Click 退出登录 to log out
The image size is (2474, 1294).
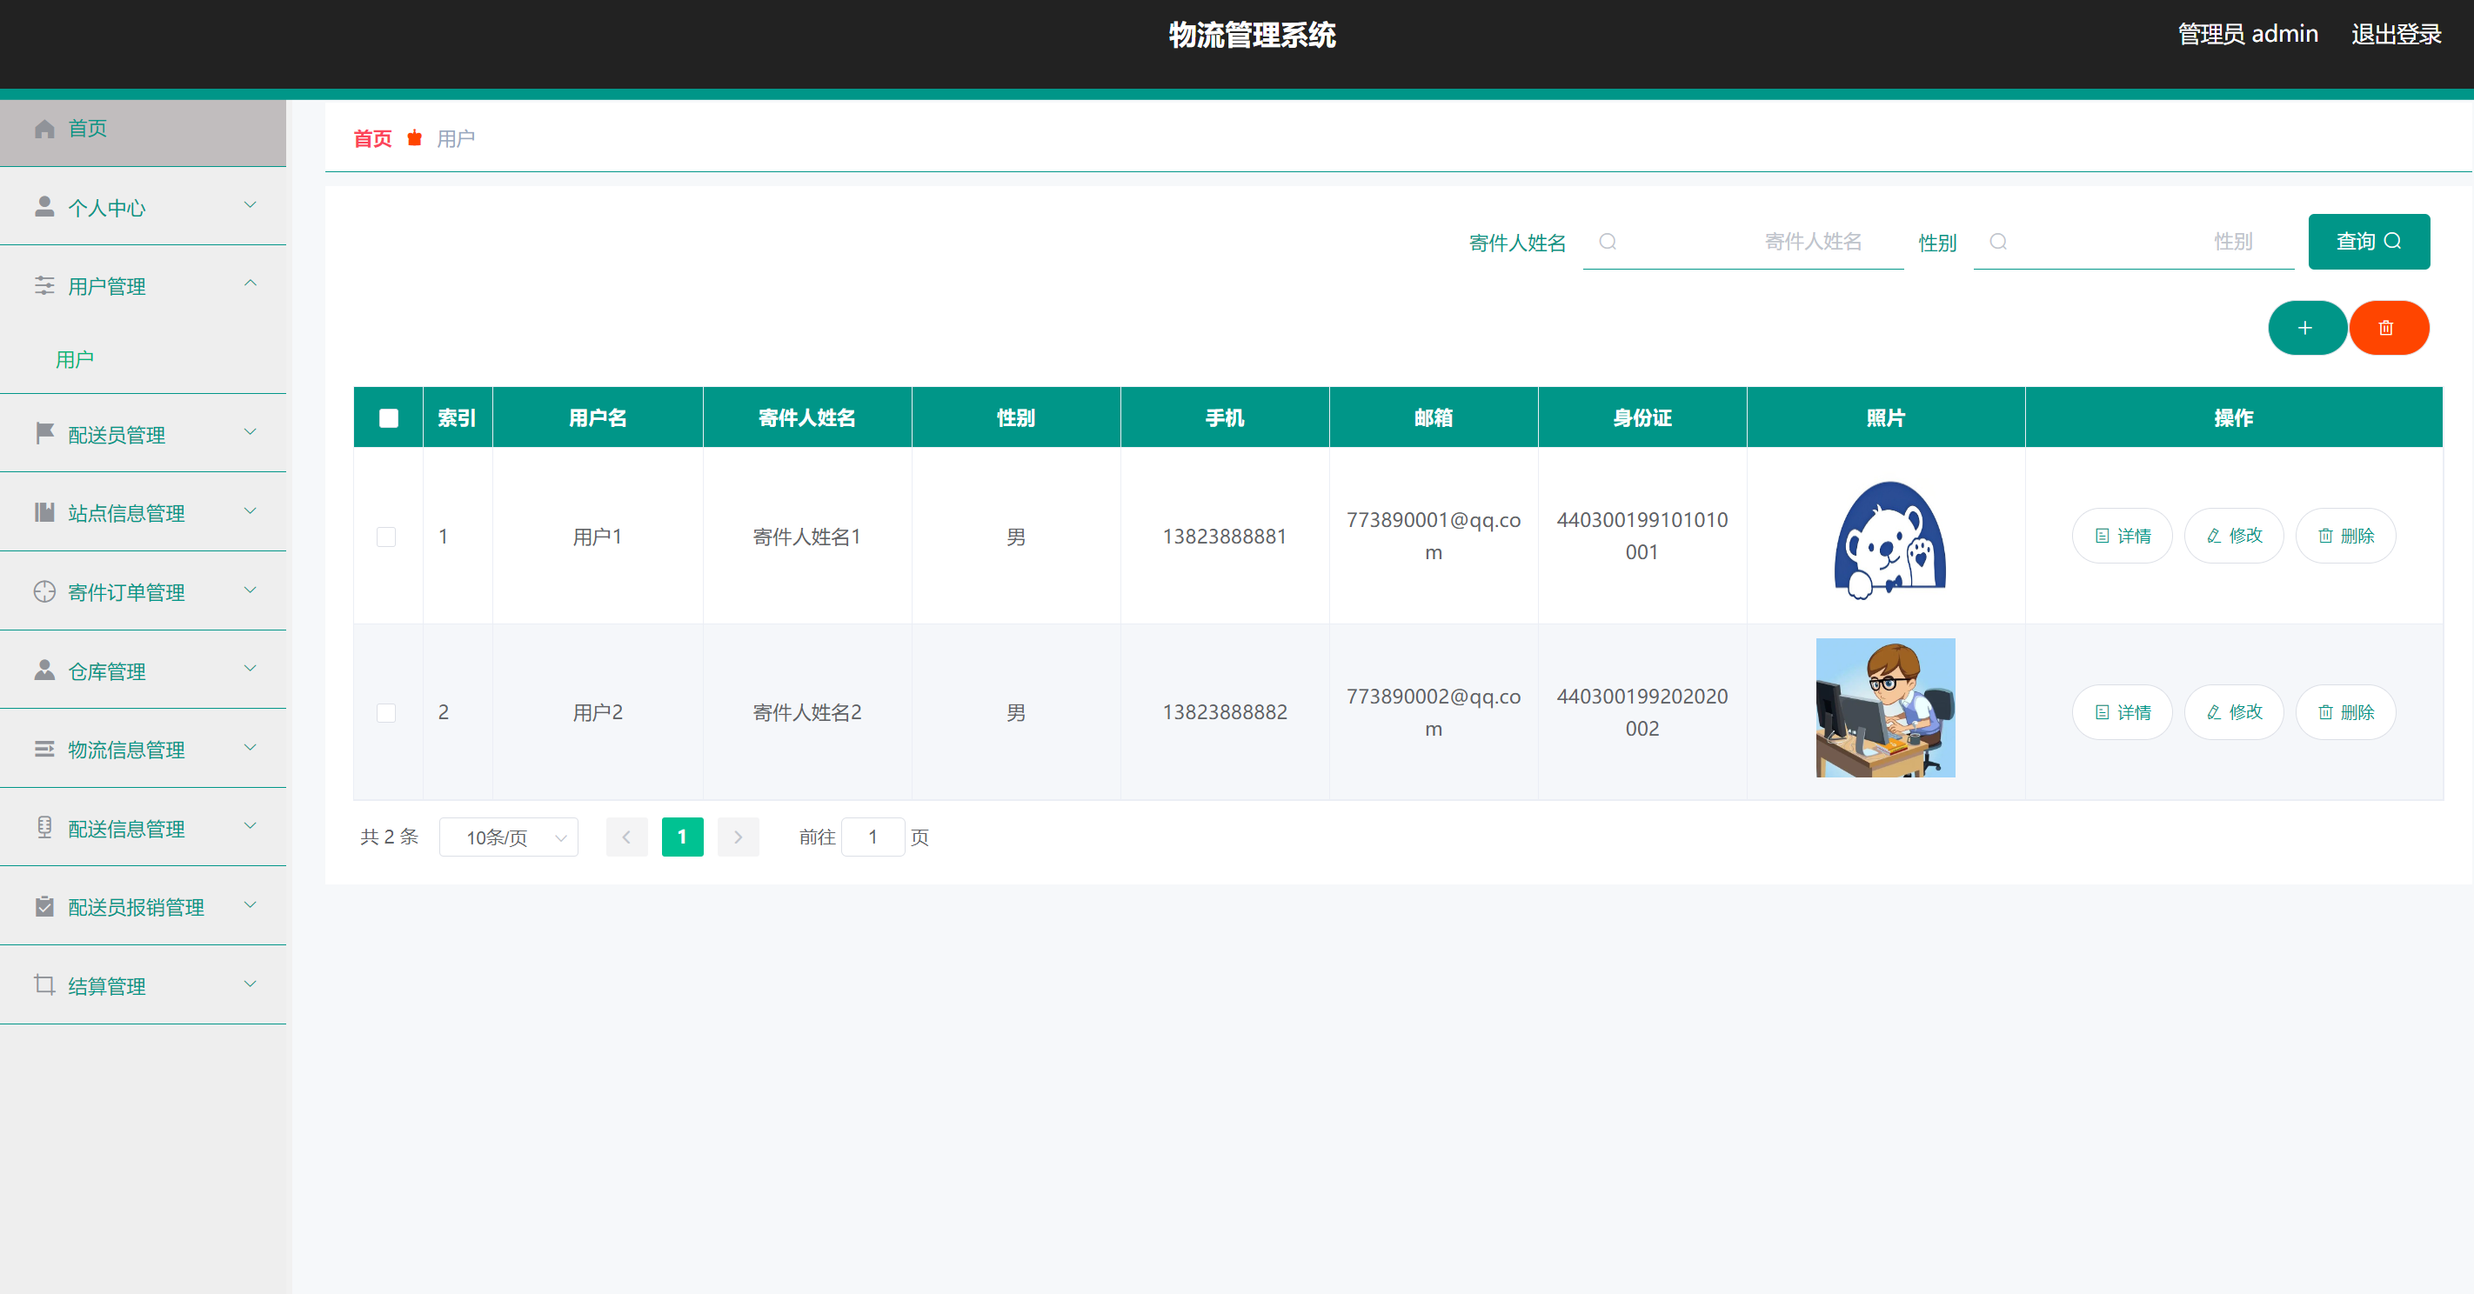click(x=2395, y=35)
